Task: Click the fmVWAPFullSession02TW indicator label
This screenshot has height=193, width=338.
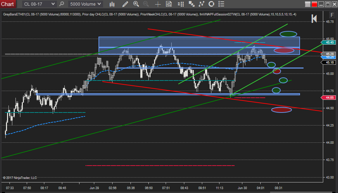Action: coord(218,14)
